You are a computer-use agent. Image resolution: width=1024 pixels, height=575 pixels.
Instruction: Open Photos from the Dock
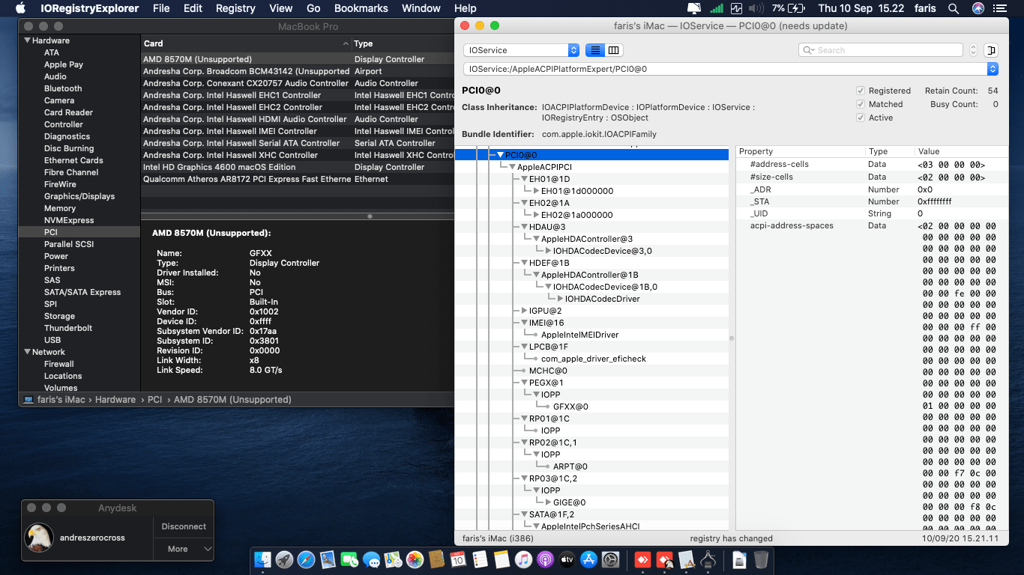[415, 559]
